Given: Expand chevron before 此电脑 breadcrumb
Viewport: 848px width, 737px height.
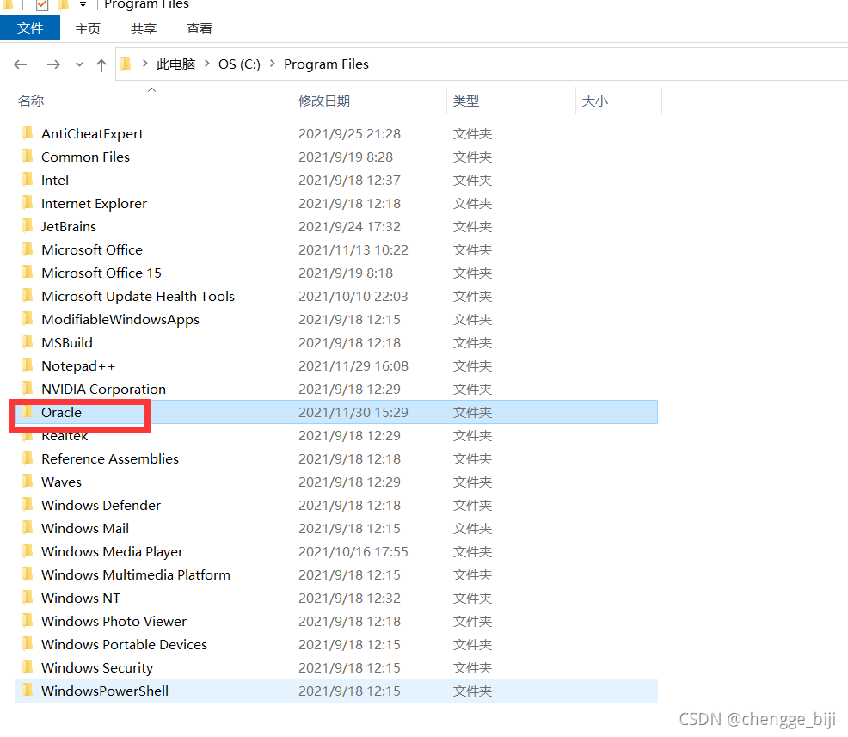Looking at the screenshot, I should (145, 64).
